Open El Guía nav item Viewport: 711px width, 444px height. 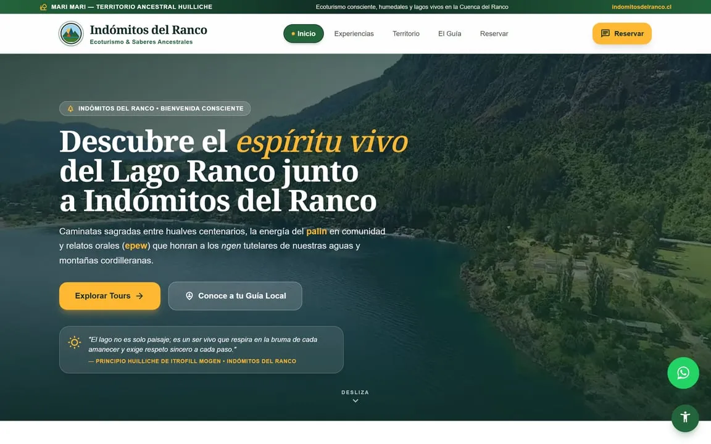pos(449,33)
